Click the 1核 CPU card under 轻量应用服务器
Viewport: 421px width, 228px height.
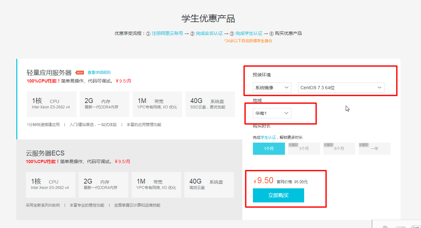[52, 104]
